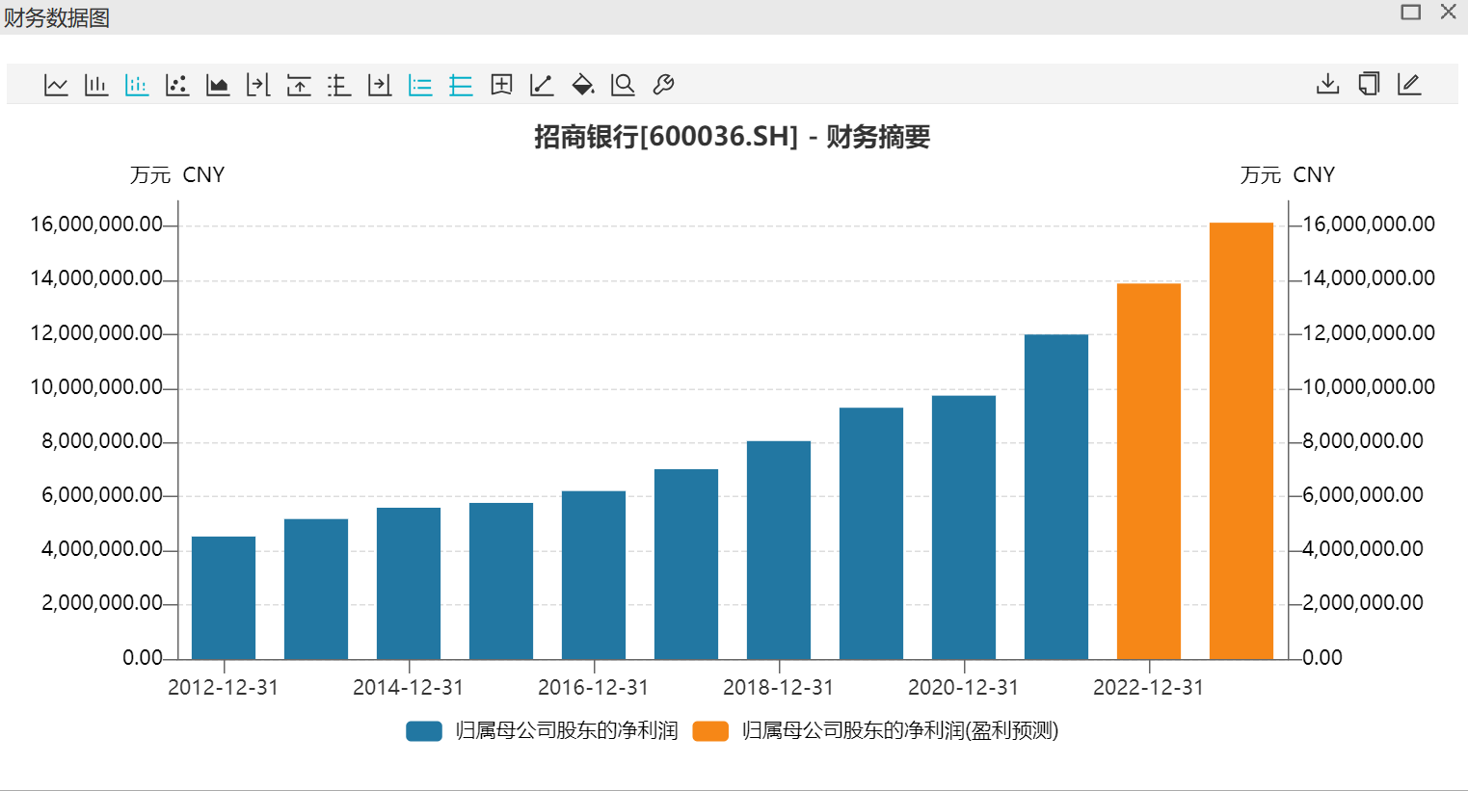Click left axis unit 万元 CNY
1468x791 pixels.
177,175
